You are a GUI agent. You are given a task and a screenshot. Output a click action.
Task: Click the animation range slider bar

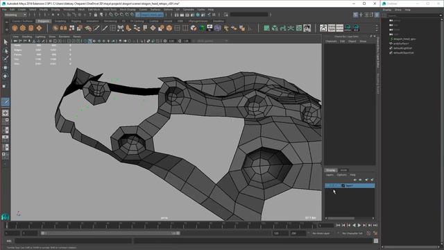(x=110, y=233)
